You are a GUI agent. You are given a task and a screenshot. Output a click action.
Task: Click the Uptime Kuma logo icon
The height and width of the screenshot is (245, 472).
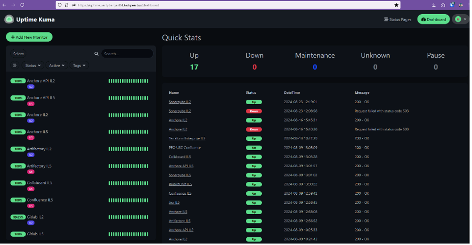point(9,20)
